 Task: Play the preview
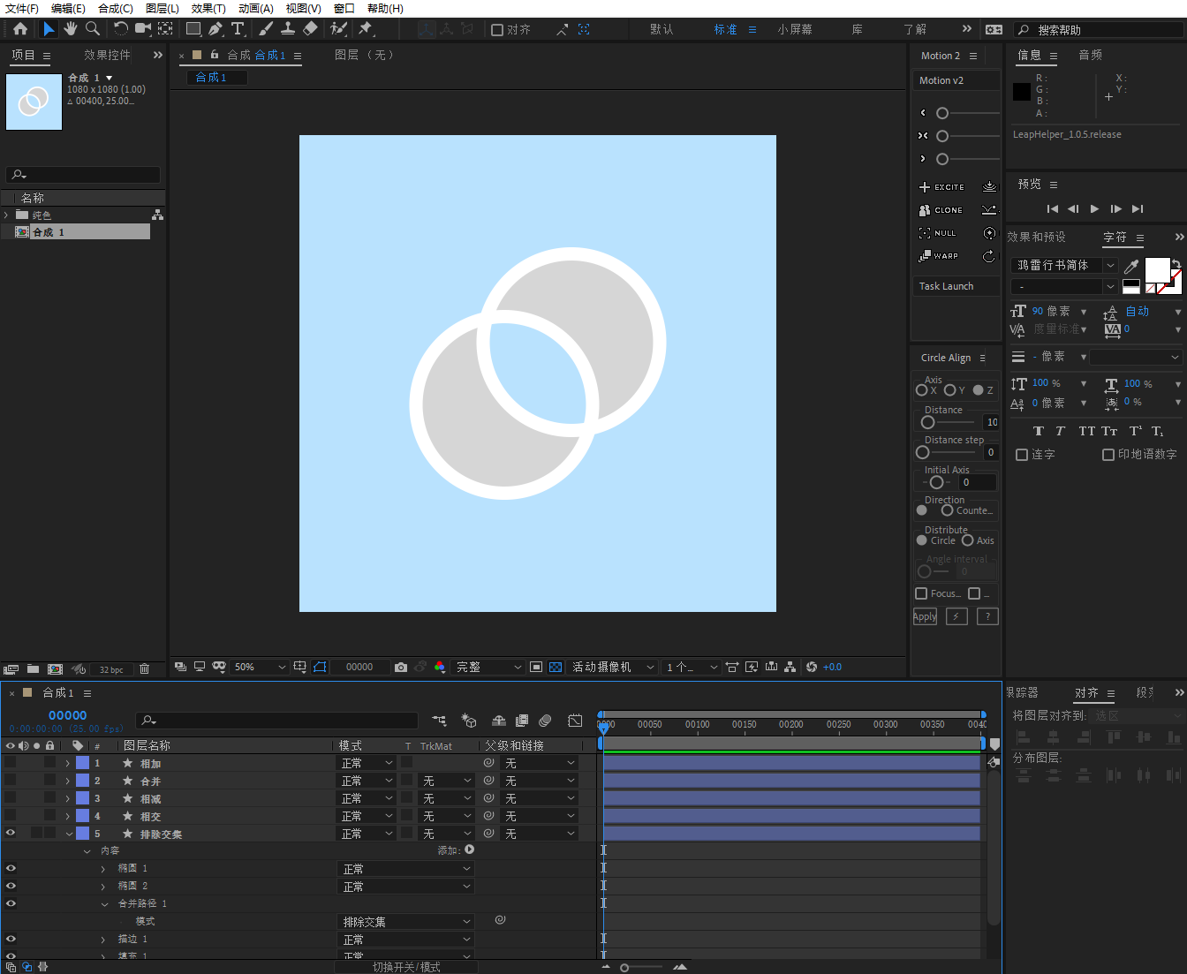coord(1094,209)
